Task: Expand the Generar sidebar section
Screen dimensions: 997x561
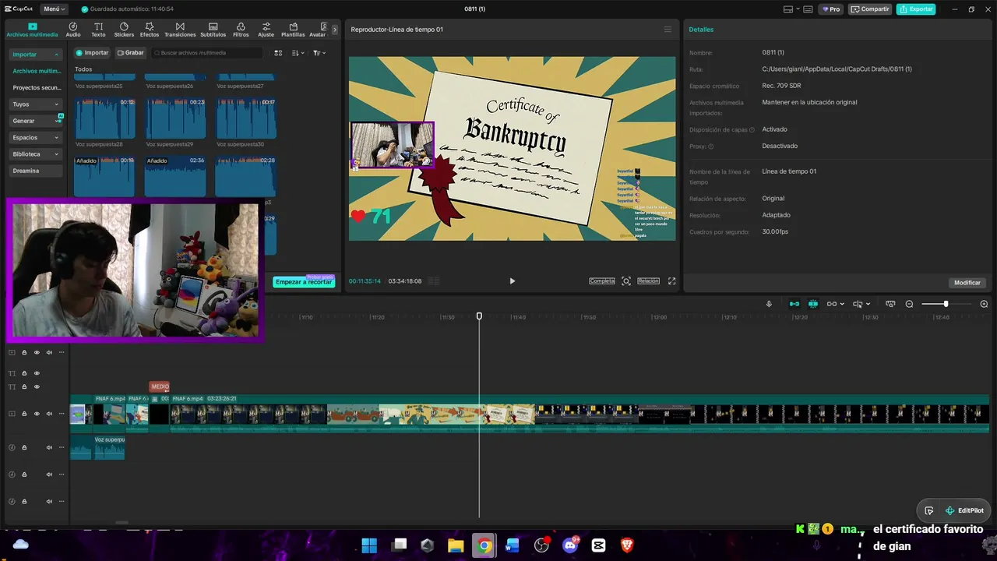Action: tap(36, 121)
